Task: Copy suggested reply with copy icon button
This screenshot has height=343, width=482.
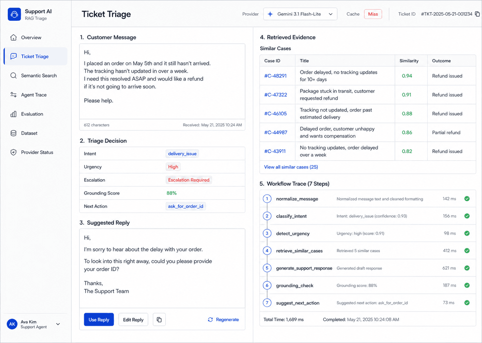Action: (x=159, y=320)
